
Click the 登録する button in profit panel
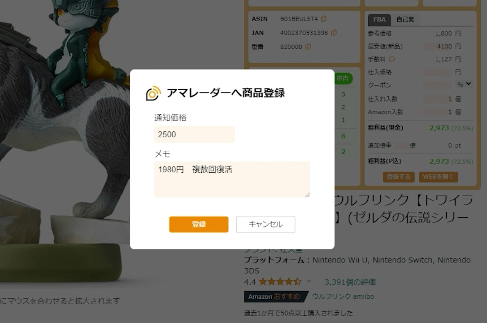pyautogui.click(x=399, y=177)
